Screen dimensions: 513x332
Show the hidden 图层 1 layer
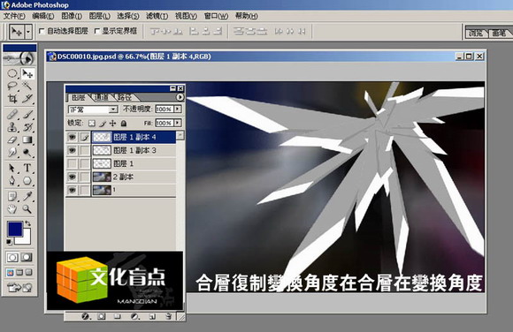tap(72, 163)
